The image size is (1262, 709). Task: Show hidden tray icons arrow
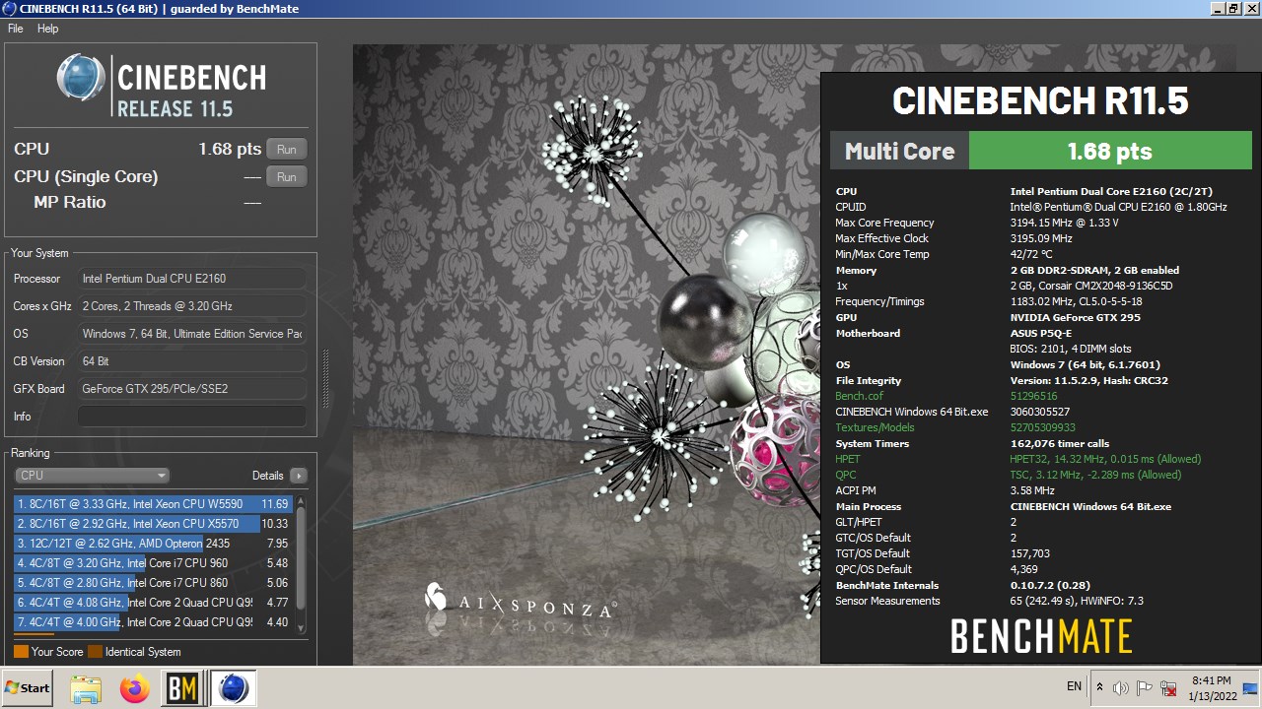click(x=1099, y=687)
